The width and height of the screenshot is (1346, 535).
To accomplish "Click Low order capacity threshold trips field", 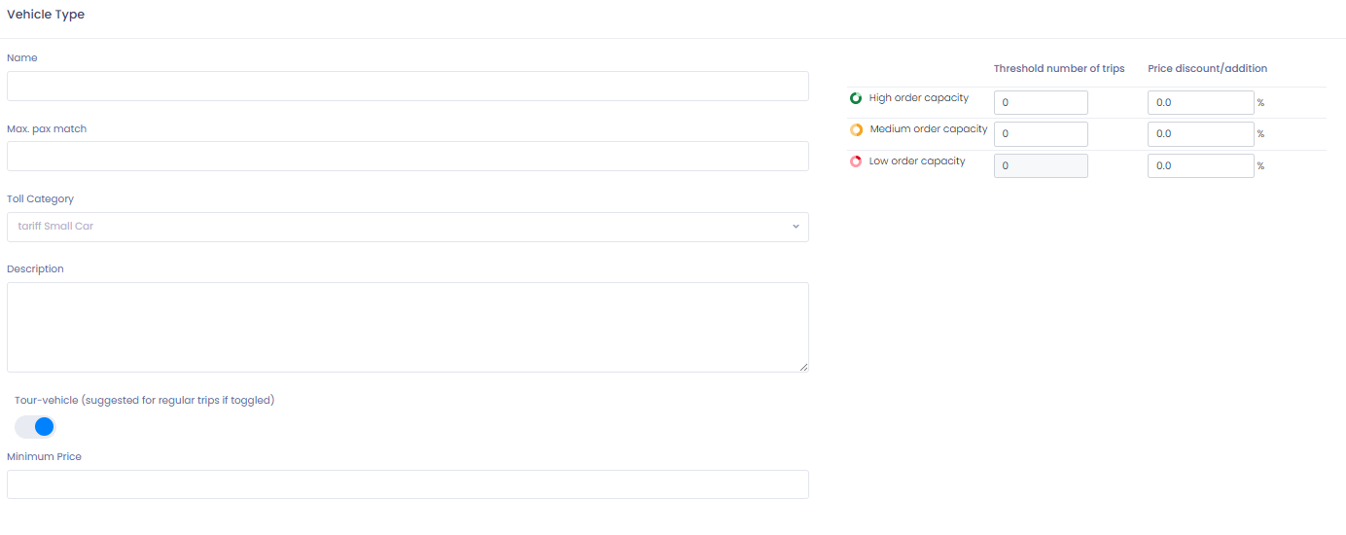I will (1041, 166).
